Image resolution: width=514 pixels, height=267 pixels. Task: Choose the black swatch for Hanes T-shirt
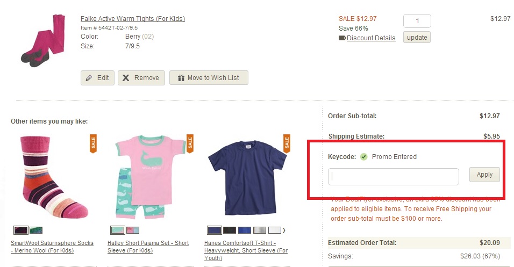230,230
